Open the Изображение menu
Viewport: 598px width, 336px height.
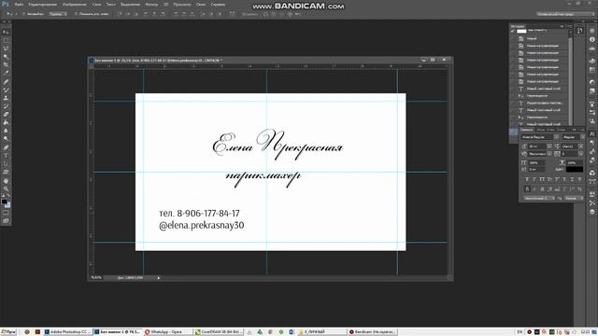click(75, 5)
